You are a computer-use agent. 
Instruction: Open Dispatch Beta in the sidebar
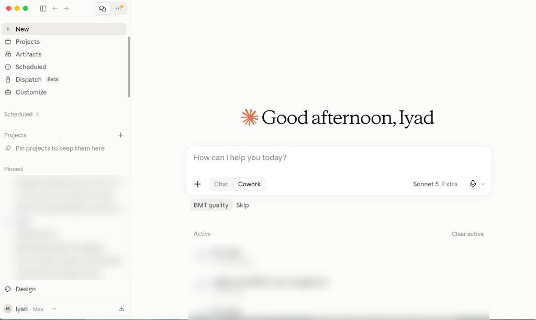tap(64, 79)
